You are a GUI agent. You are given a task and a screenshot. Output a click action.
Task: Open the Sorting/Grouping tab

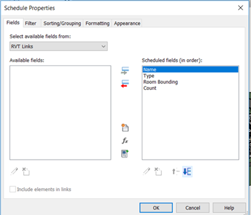pos(62,23)
